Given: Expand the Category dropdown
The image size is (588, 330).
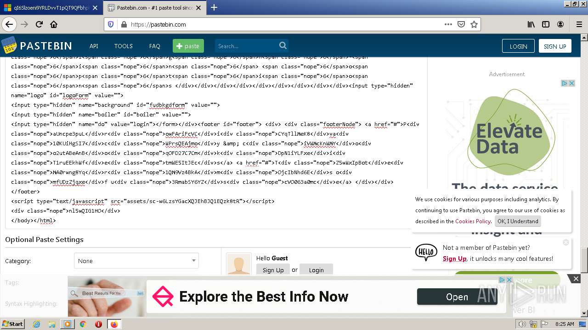Looking at the screenshot, I should click(136, 261).
